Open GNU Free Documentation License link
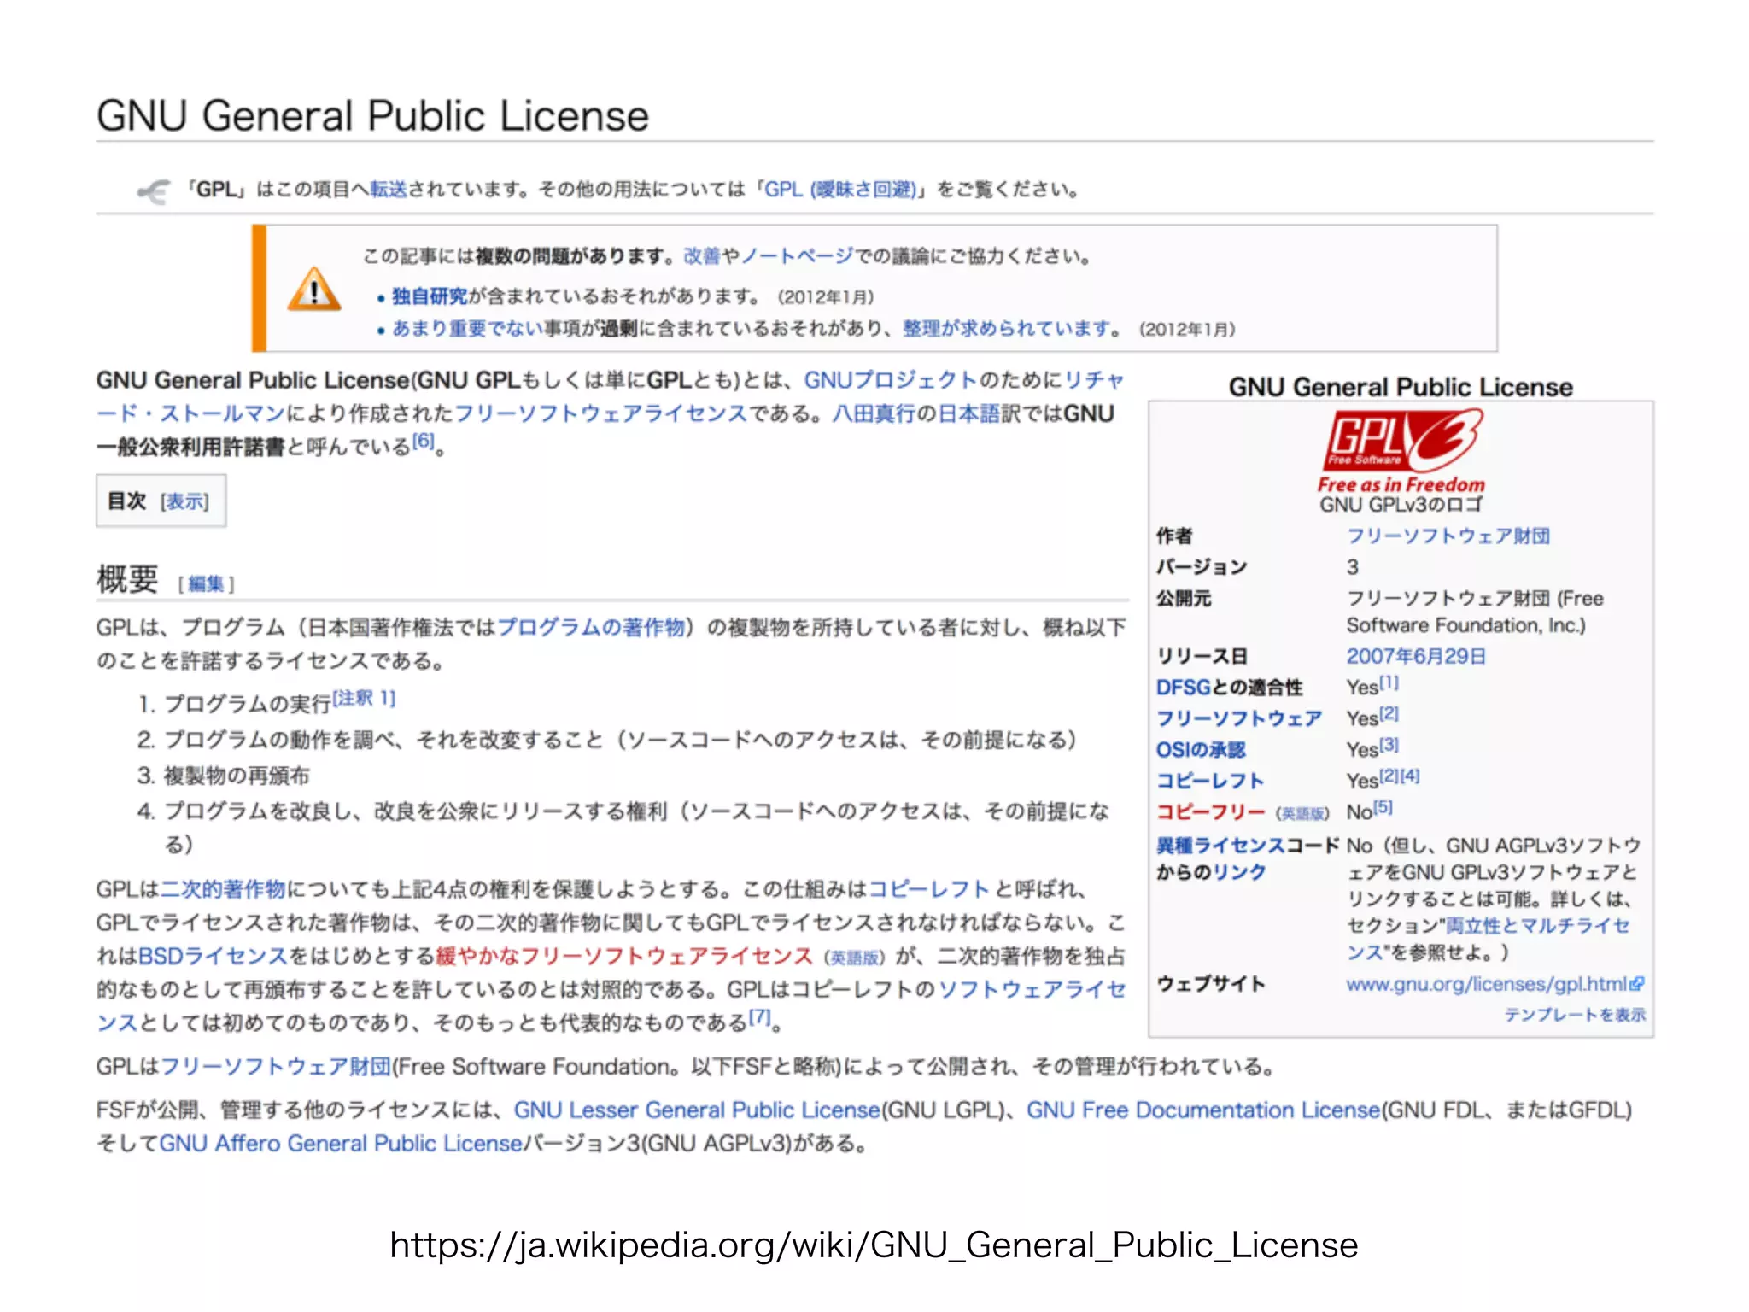Image resolution: width=1749 pixels, height=1312 pixels. [x=1203, y=1110]
